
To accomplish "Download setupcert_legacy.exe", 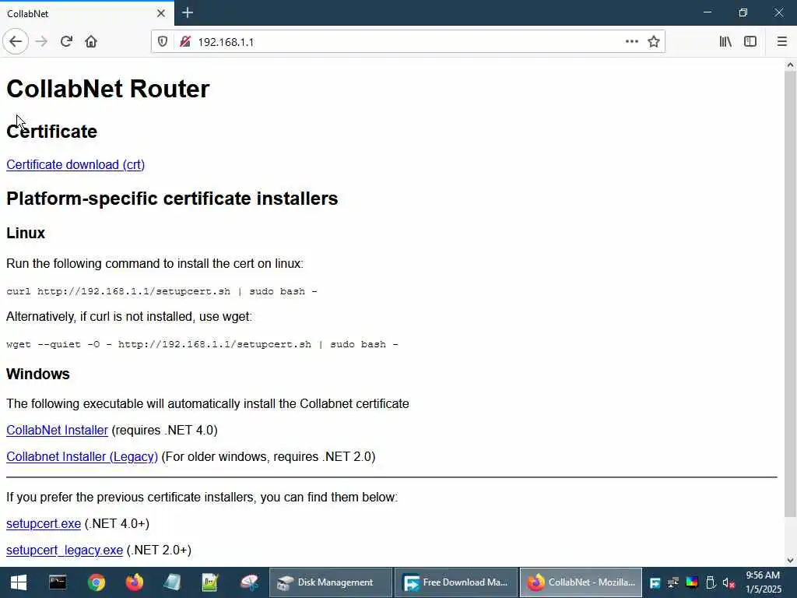I will (65, 551).
